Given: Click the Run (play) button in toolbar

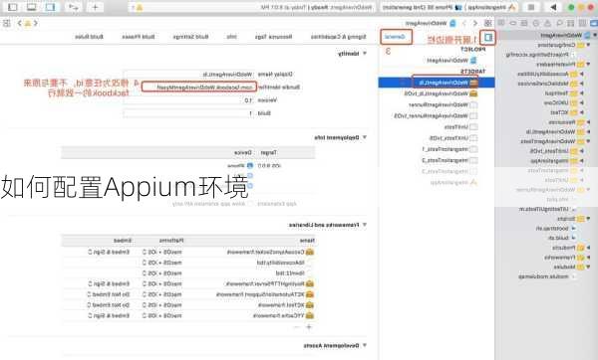Looking at the screenshot, I should point(553,7).
